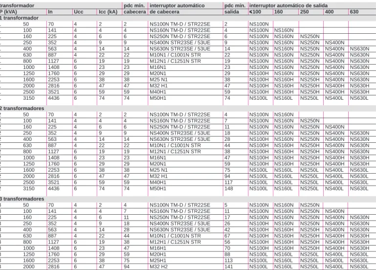Select the '141' pdc salida value
The image size is (376, 270).
(x=228, y=267)
